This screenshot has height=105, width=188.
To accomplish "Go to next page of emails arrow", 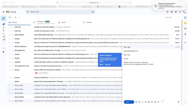I will point(178,17).
